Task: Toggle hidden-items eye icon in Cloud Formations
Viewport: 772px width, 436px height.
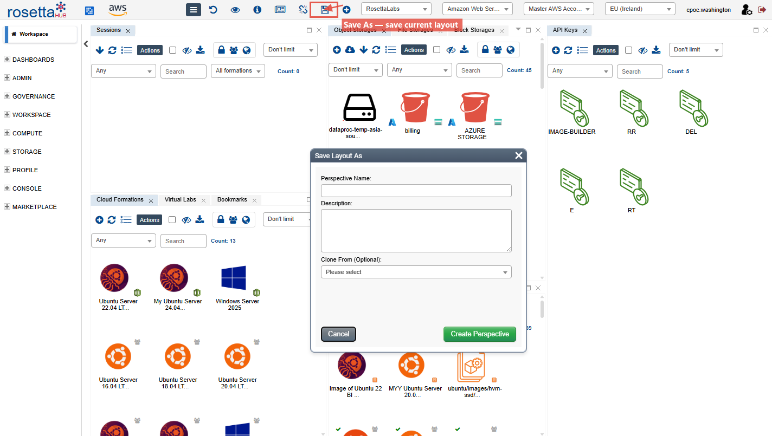Action: point(186,220)
